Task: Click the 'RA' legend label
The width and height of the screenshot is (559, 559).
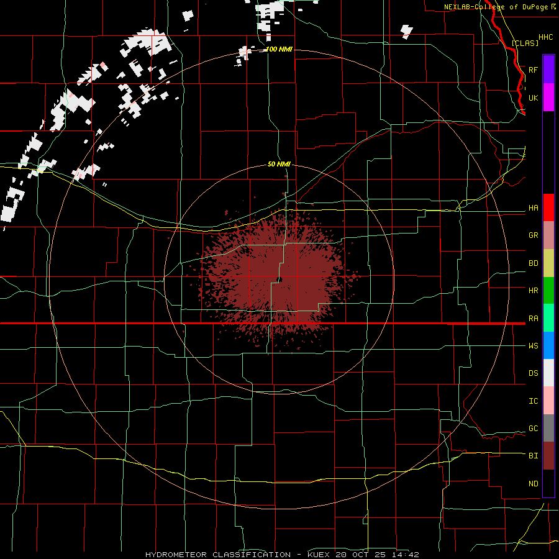Action: (x=533, y=319)
